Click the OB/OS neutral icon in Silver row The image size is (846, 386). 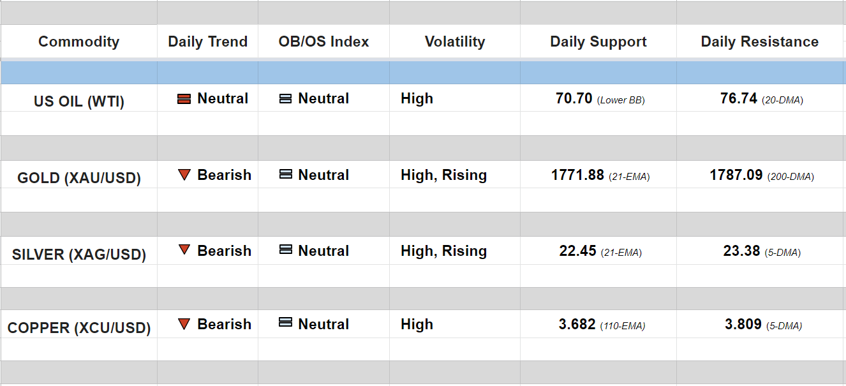286,250
